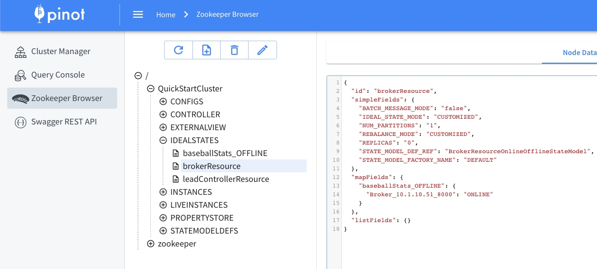The width and height of the screenshot is (597, 269).
Task: Click the edit pencil icon
Action: point(262,50)
